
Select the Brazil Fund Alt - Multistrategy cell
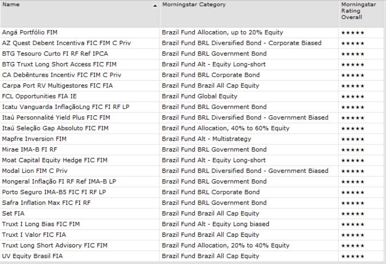206,139
